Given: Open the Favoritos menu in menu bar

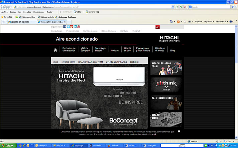Looking at the screenshot, I should click(27, 12).
